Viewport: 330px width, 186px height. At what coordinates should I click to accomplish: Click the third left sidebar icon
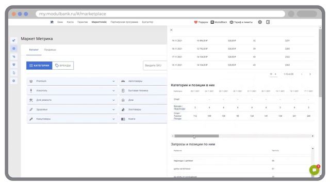(x=14, y=56)
